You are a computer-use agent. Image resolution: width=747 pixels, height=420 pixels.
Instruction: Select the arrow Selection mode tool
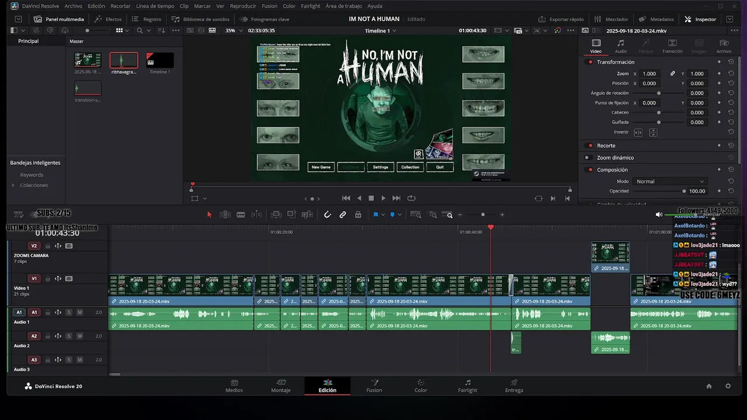[x=210, y=215]
